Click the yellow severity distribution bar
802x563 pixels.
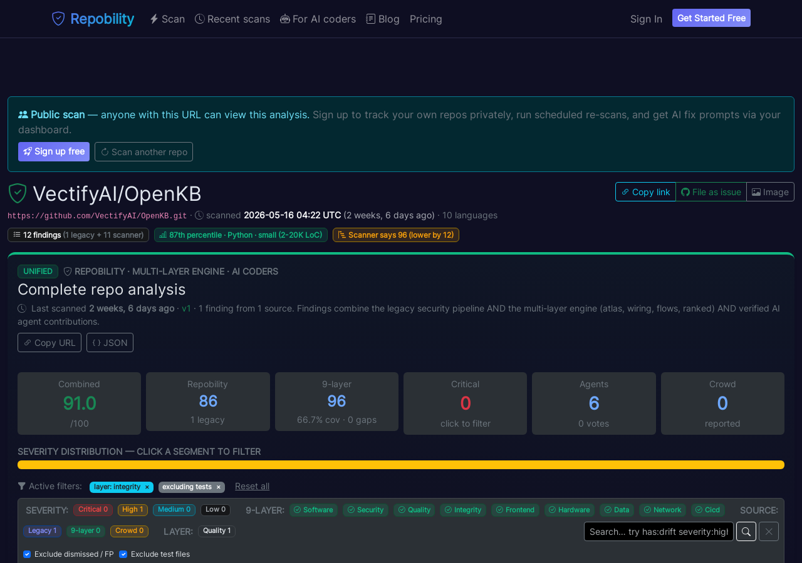click(x=401, y=465)
